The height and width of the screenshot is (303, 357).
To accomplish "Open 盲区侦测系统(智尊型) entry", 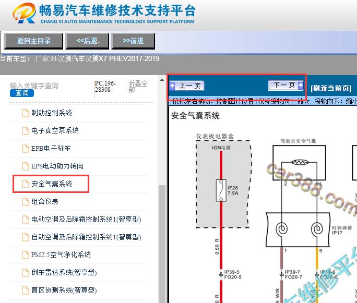I will 64,290.
